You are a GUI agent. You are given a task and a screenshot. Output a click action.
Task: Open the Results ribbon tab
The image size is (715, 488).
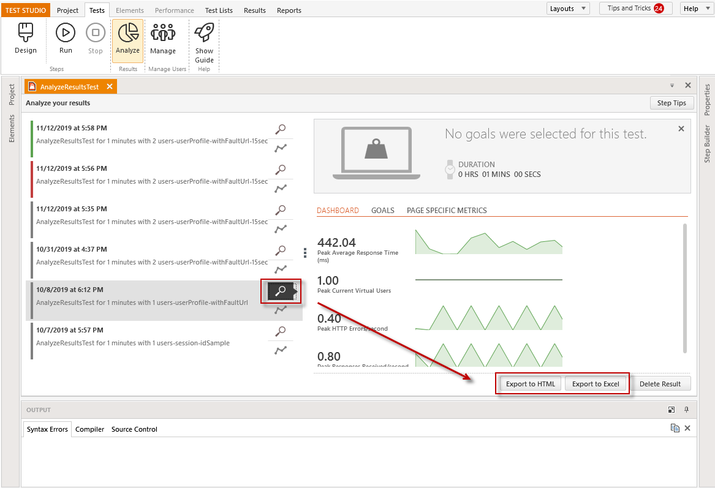point(254,10)
